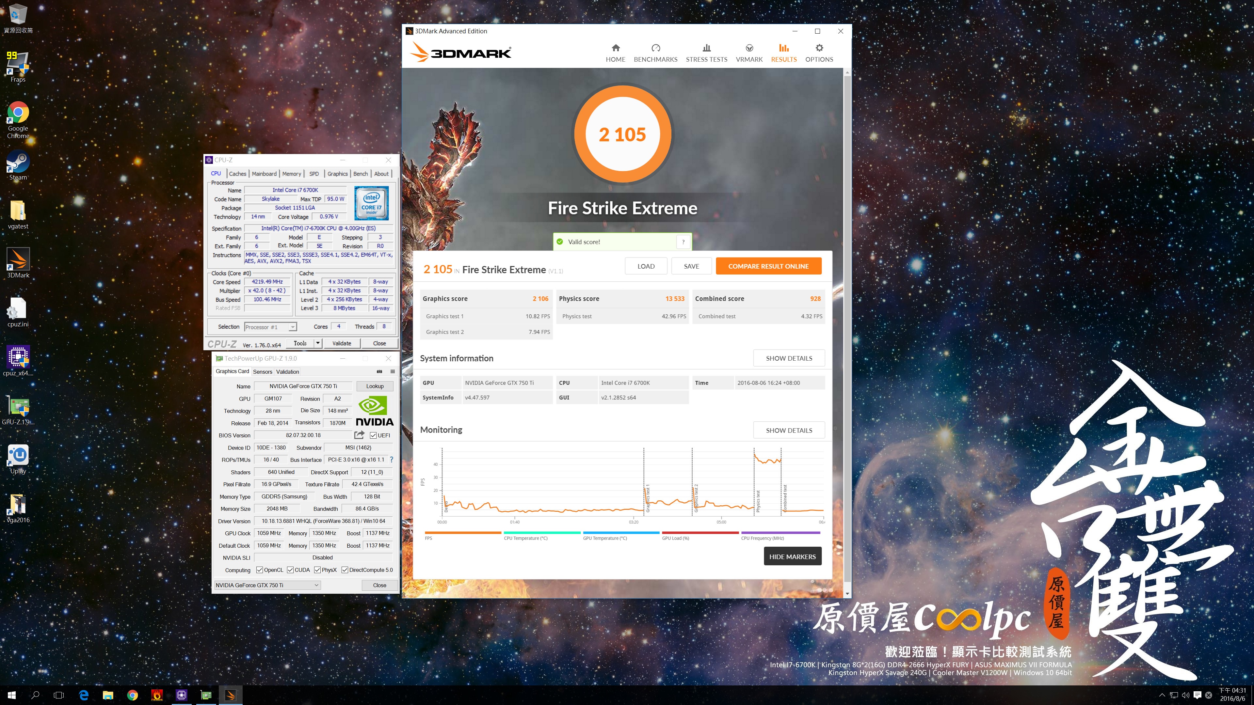Select the Uplay desktop shortcut
1254x705 pixels.
pos(18,459)
